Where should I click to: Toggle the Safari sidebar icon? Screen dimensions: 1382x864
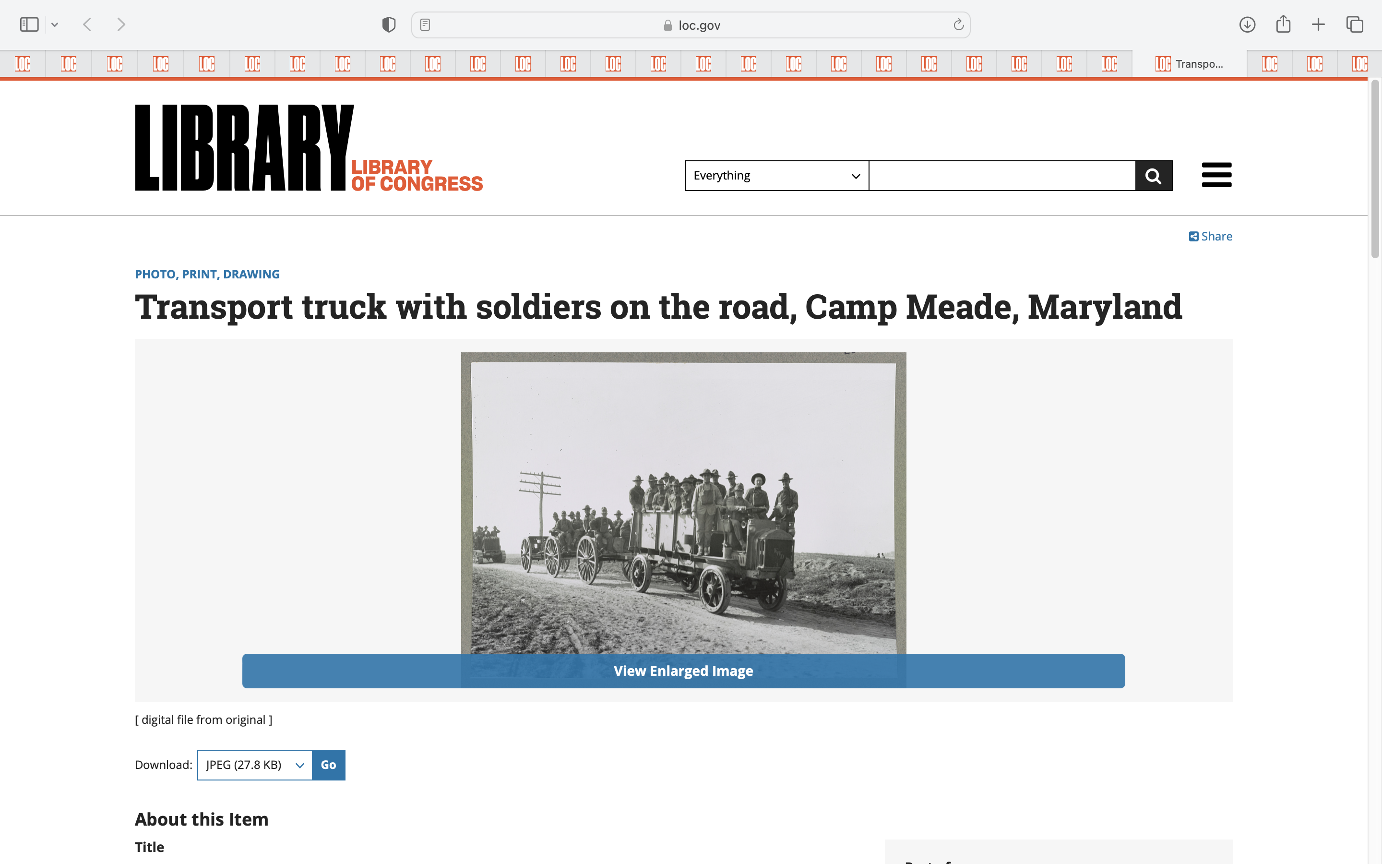click(x=29, y=24)
